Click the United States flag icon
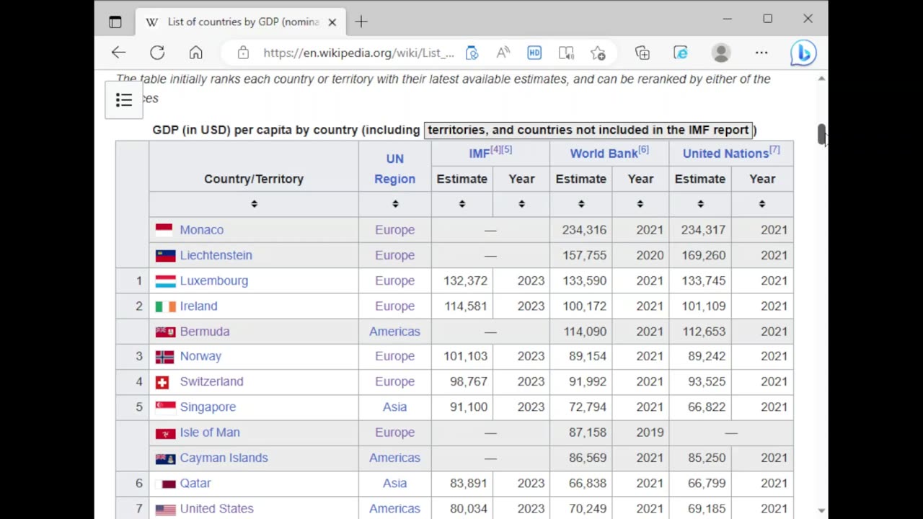Screen dimensions: 923x519 pyautogui.click(x=165, y=509)
